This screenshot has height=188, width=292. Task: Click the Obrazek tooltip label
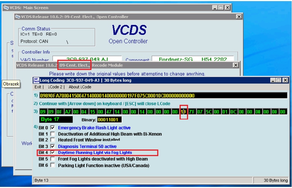11,84
